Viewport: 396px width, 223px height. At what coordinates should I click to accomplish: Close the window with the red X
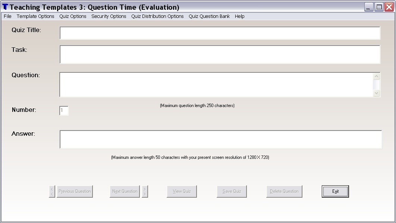[389, 7]
